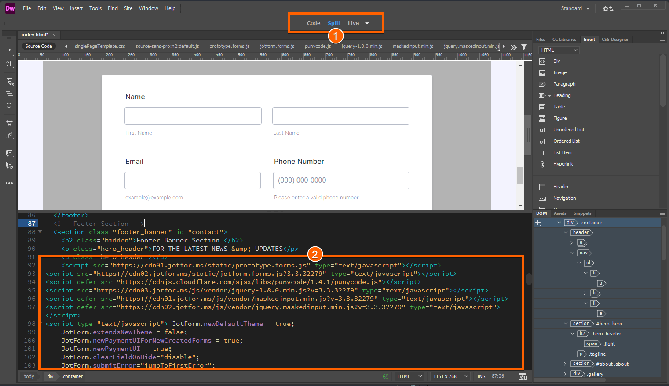The height and width of the screenshot is (386, 669).
Task: Click the Source Code button
Action: tap(39, 46)
